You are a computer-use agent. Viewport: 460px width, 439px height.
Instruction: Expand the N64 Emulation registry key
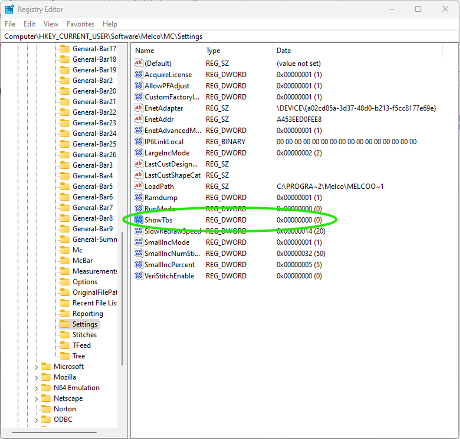click(x=36, y=388)
